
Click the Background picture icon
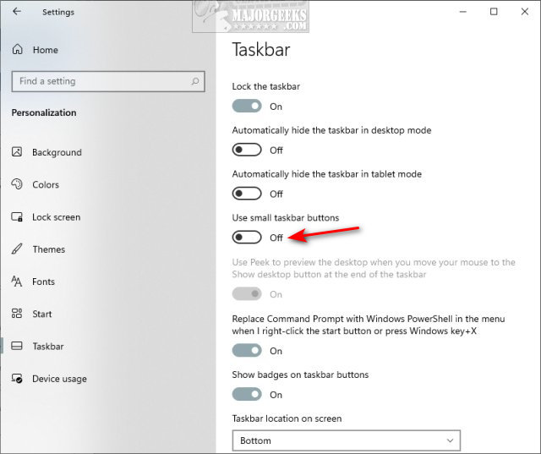18,152
